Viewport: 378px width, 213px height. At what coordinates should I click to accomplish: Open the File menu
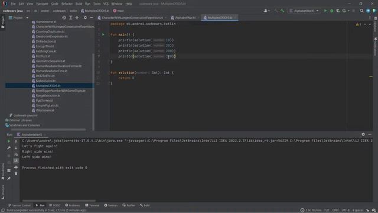(13, 4)
